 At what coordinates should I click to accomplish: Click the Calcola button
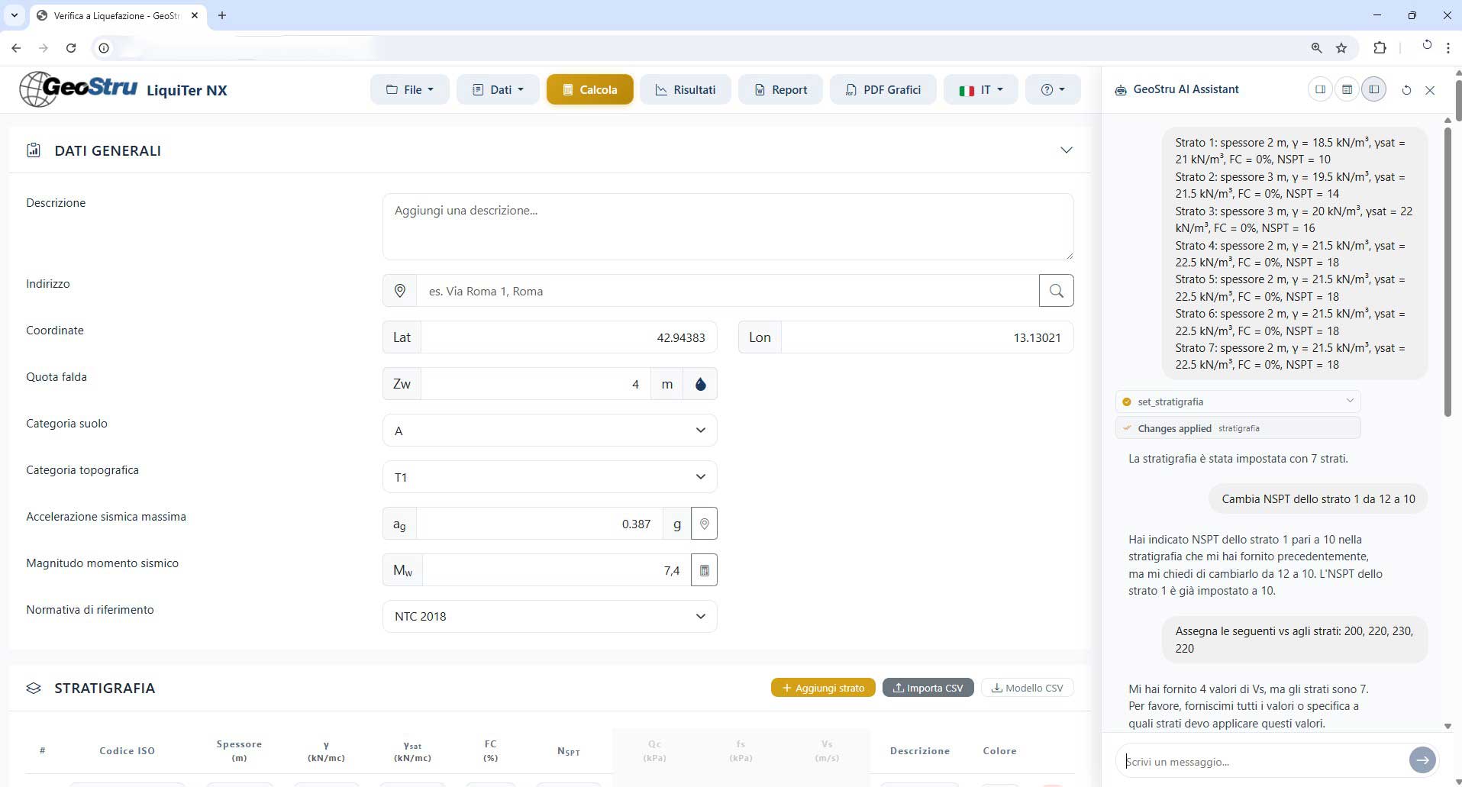(x=589, y=89)
